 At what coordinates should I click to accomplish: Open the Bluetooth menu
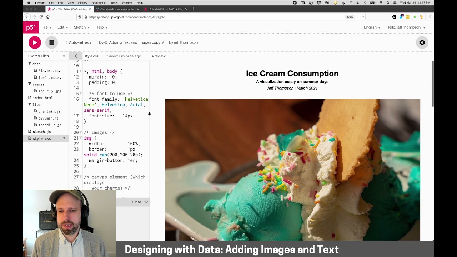point(365,3)
